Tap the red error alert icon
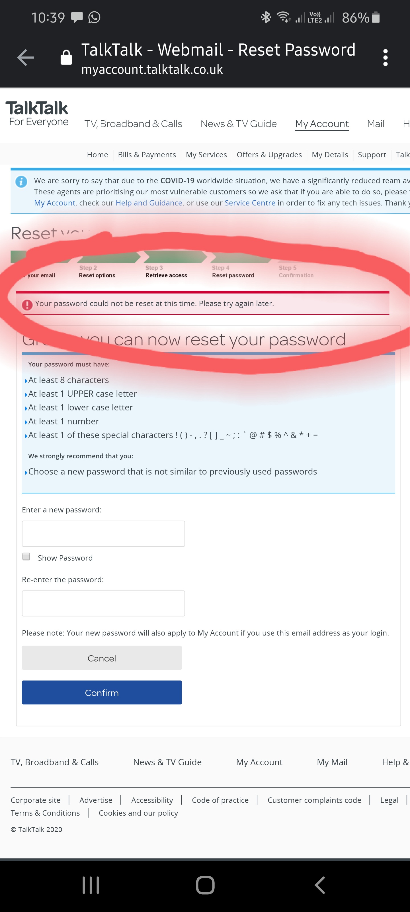The height and width of the screenshot is (912, 410). 27,304
